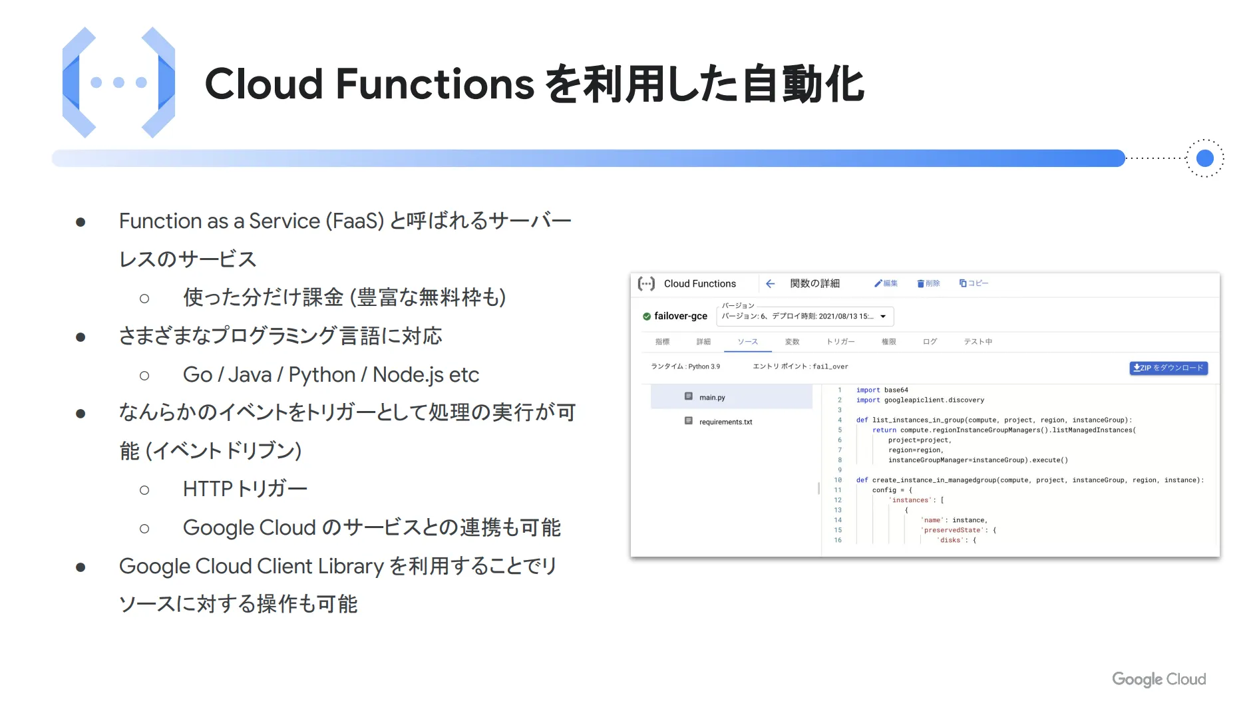Screen dimensions: 1259x705
Task: Click the large Cloud Functions logo on the slide
Action: (x=118, y=82)
